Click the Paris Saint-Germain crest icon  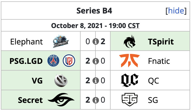53,61
